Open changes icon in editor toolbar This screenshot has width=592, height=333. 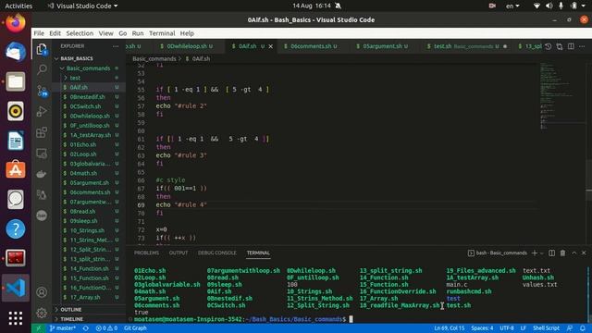click(x=560, y=46)
